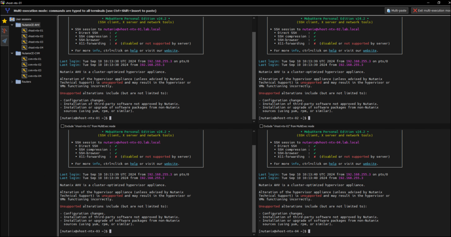This screenshot has height=237, width=451.
Task: Click the key icon for cvm-ntx-03 session
Action: tap(25, 70)
